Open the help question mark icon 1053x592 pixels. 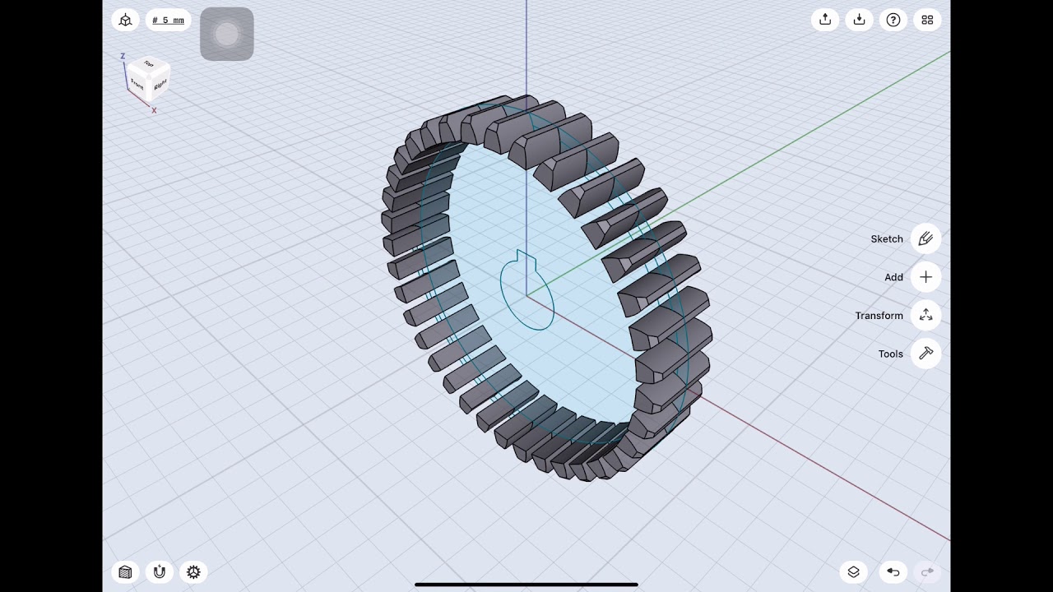click(893, 20)
